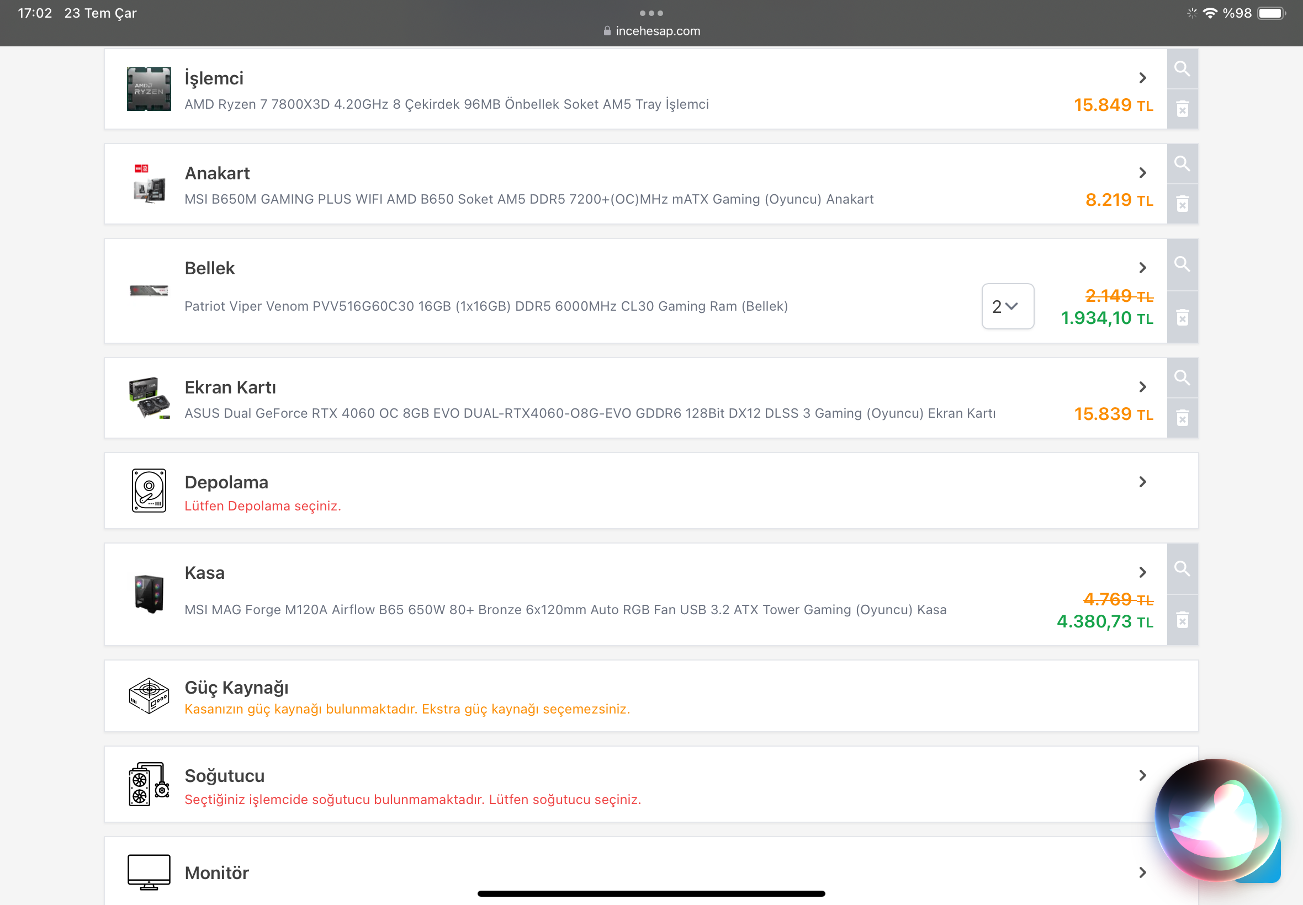
Task: Tap the crossed-out 4.769 TL price
Action: [1118, 599]
